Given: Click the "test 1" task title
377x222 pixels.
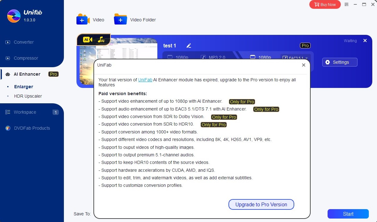Looking at the screenshot, I should [x=170, y=46].
